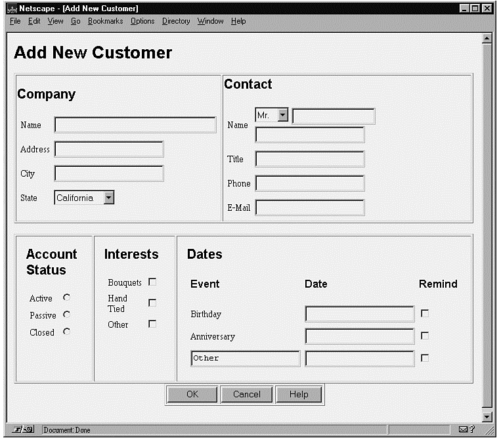Click the scroll down arrow
Screen dimensions: 499x440
[x=487, y=416]
